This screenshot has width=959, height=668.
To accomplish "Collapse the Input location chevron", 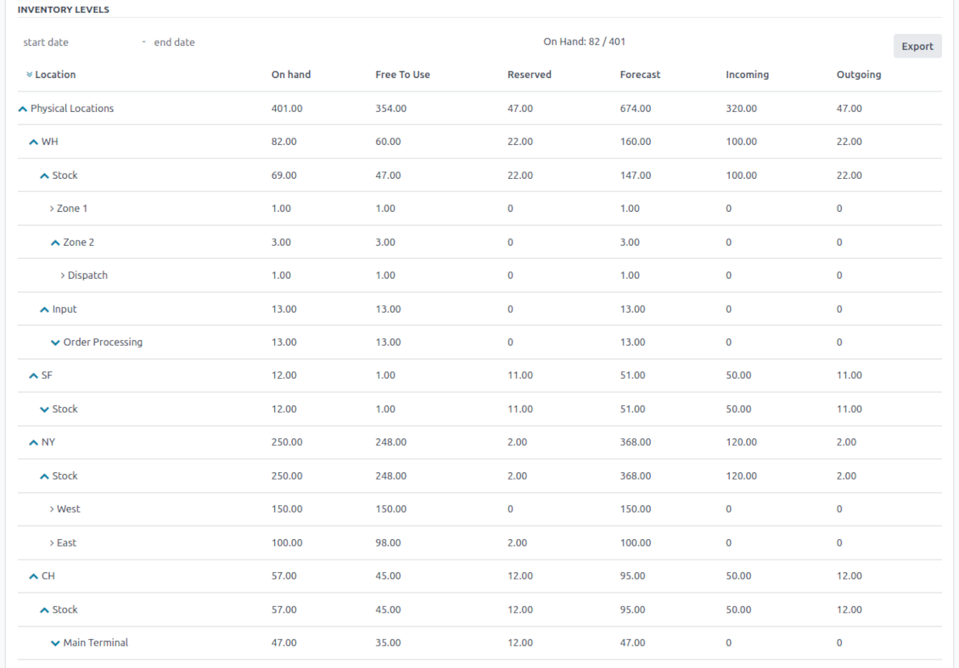I will click(x=45, y=309).
